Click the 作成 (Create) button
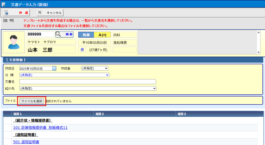Viewport: 265px width, 145px height. [17, 13]
